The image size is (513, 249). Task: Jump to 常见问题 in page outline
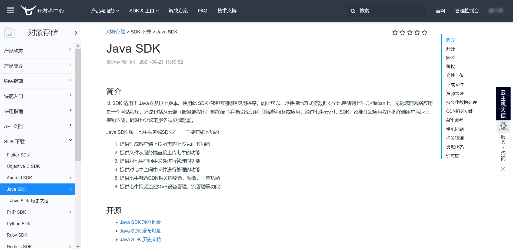[455, 129]
